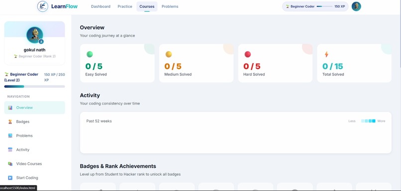The image size is (401, 191).
Task: Click the seedling icon in header XP pill
Action: pyautogui.click(x=288, y=6)
